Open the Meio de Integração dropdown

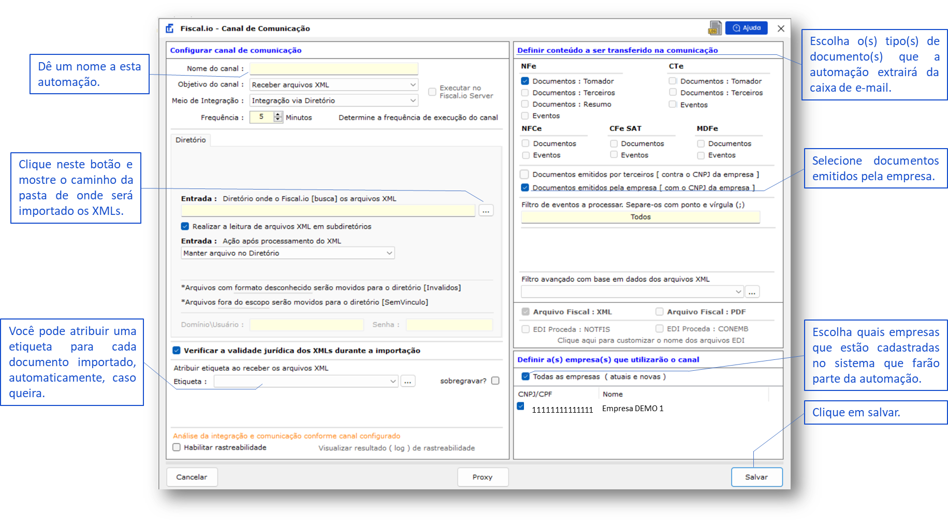click(334, 100)
